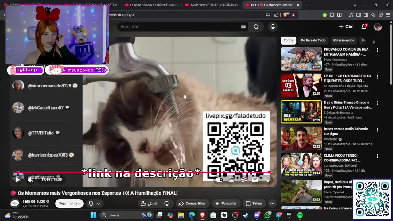
Task: Switch to Quando homem é EXIGENTE tab
Action: [x=151, y=5]
